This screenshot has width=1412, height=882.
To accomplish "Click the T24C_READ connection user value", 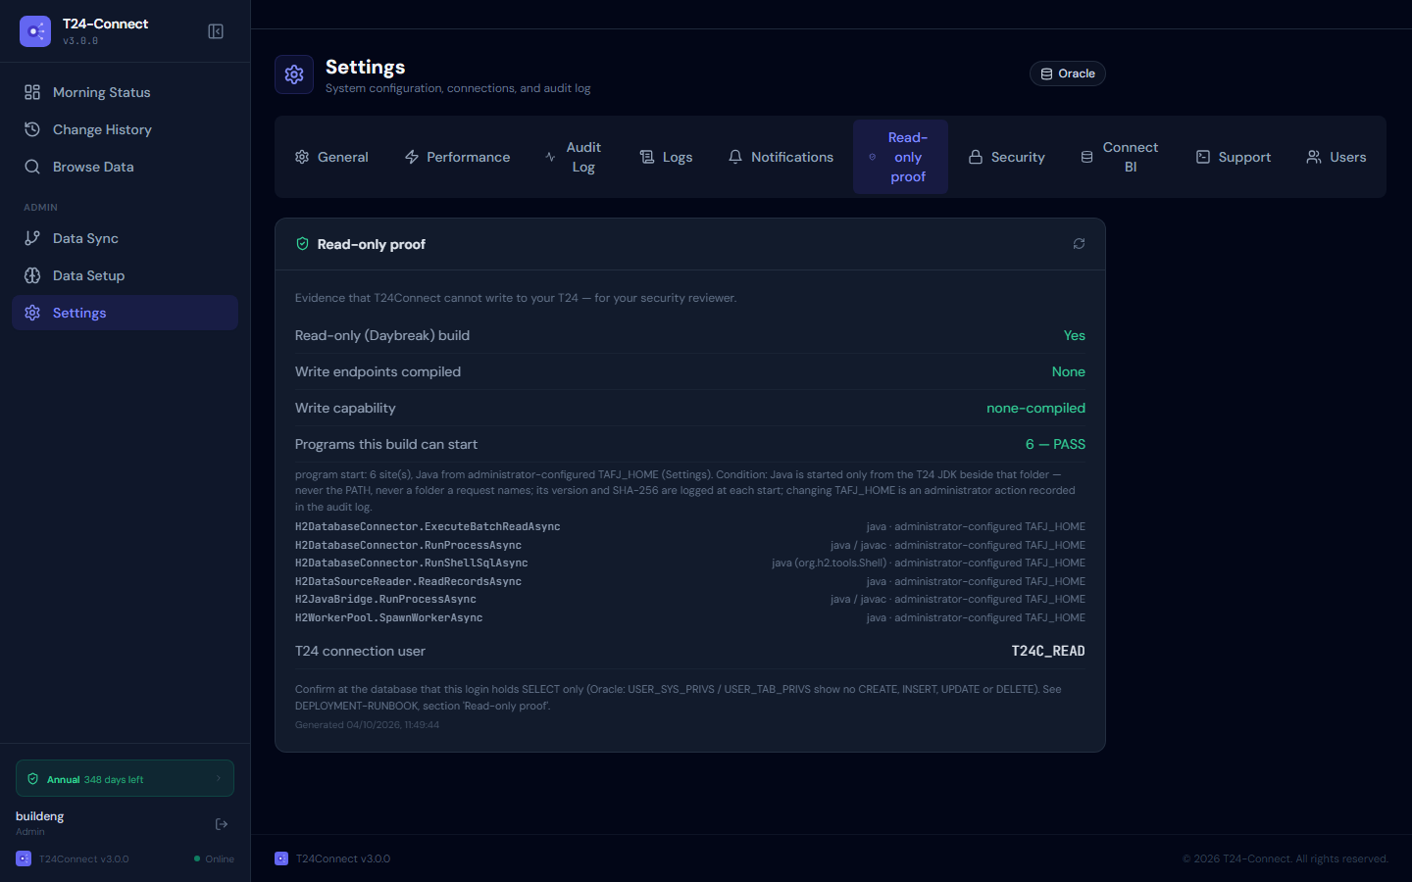I will 1048,651.
